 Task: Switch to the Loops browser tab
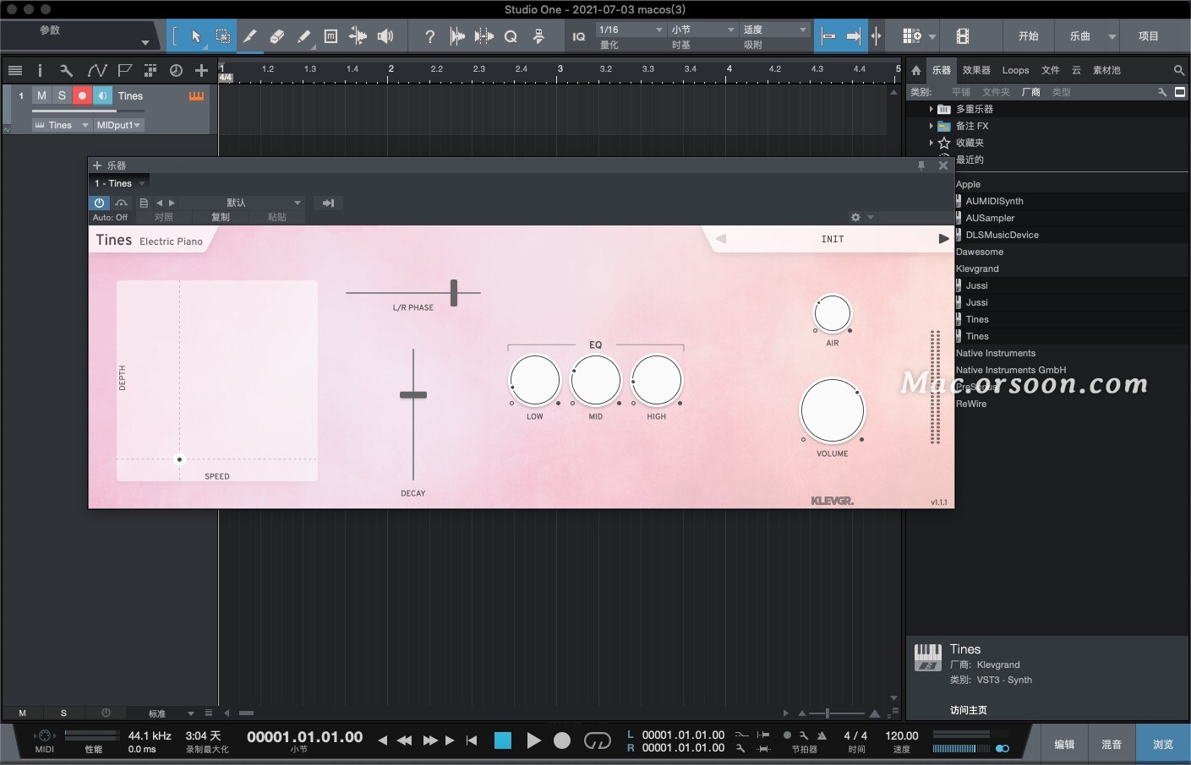pos(1015,70)
